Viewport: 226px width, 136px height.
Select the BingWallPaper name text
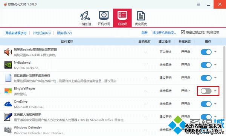coord(24,88)
